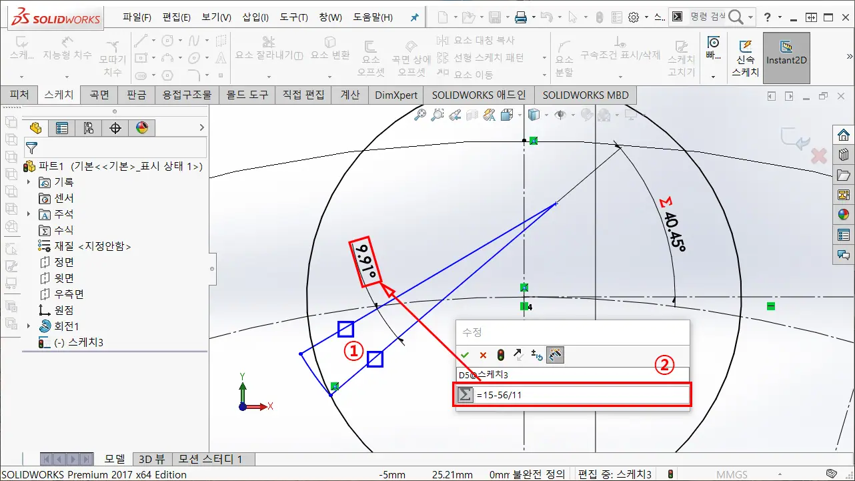The height and width of the screenshot is (481, 855).
Task: Expand the 회전1 feature node
Action: coord(29,326)
